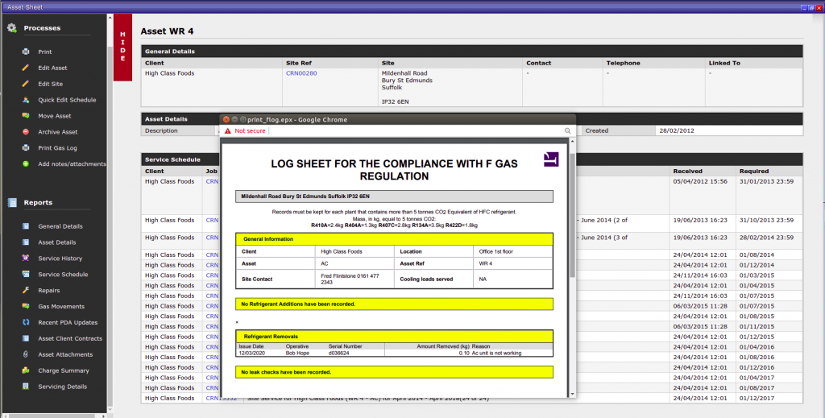Click the General Information yellow header
Image resolution: width=825 pixels, height=418 pixels.
tap(395, 239)
